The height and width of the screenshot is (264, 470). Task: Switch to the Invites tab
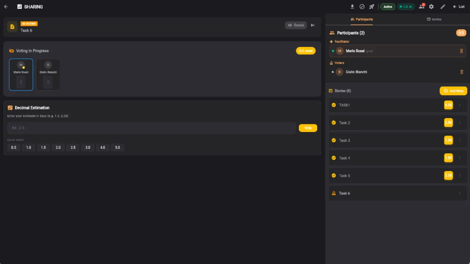(x=434, y=19)
